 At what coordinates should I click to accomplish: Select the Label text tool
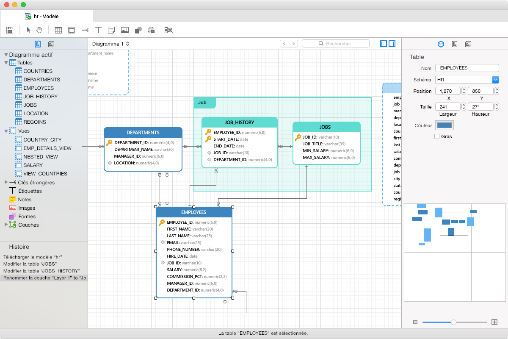(98, 30)
